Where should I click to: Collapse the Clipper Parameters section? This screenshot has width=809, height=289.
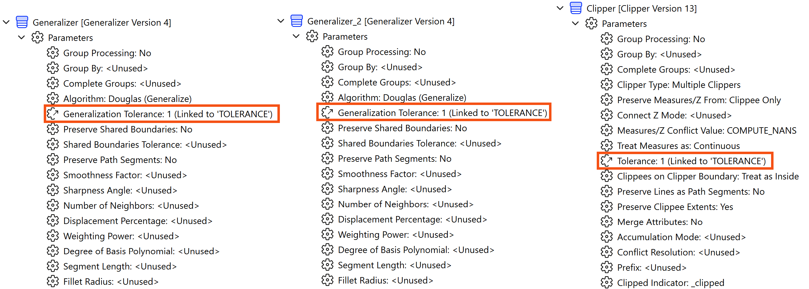[x=575, y=23]
